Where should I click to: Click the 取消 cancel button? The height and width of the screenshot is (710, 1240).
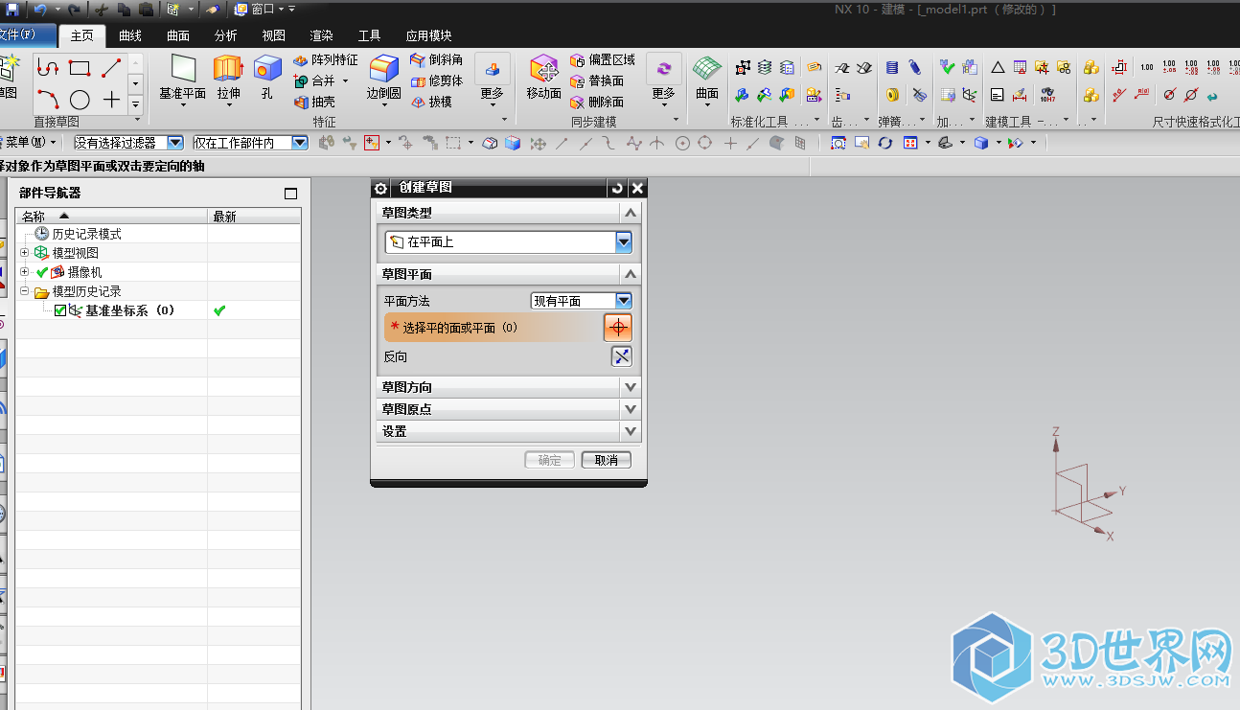[607, 460]
